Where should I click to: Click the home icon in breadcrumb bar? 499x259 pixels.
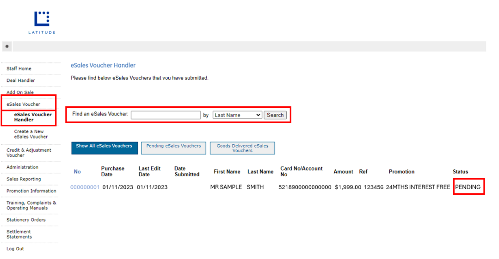coord(7,46)
